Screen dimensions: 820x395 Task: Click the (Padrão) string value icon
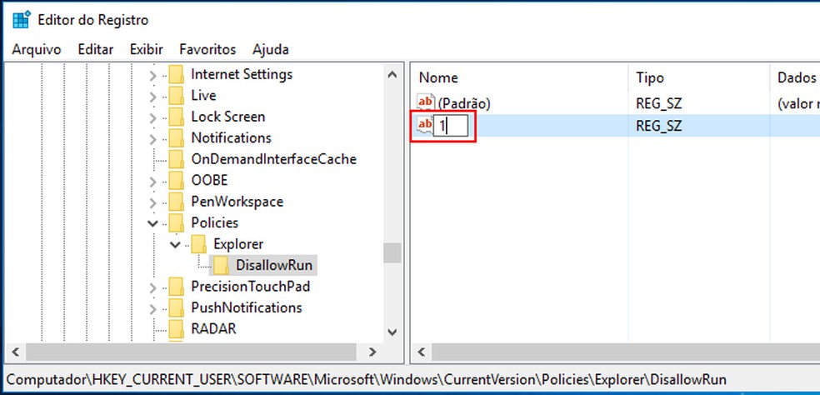pyautogui.click(x=426, y=103)
